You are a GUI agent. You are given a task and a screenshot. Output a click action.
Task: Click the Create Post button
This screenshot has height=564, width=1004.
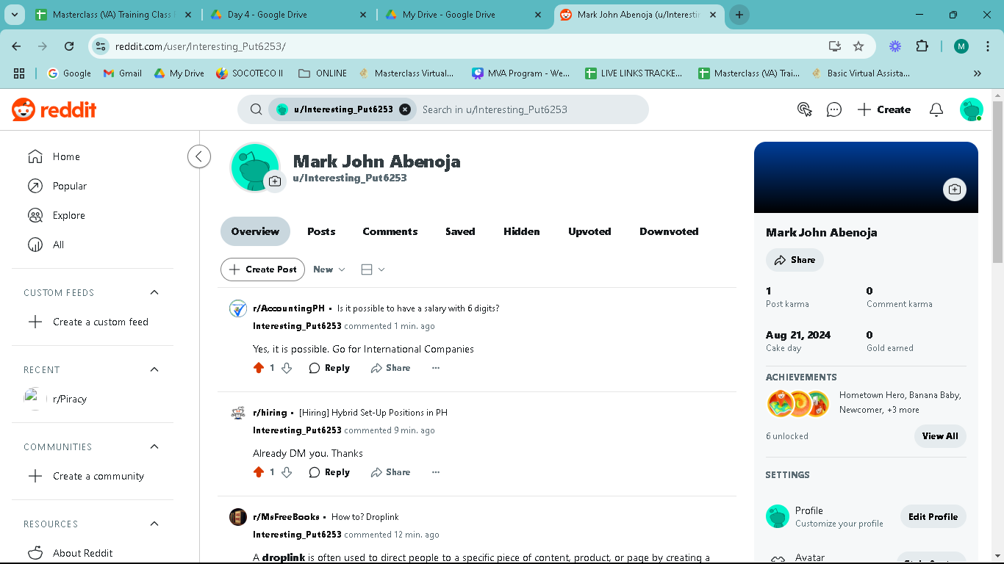263,270
